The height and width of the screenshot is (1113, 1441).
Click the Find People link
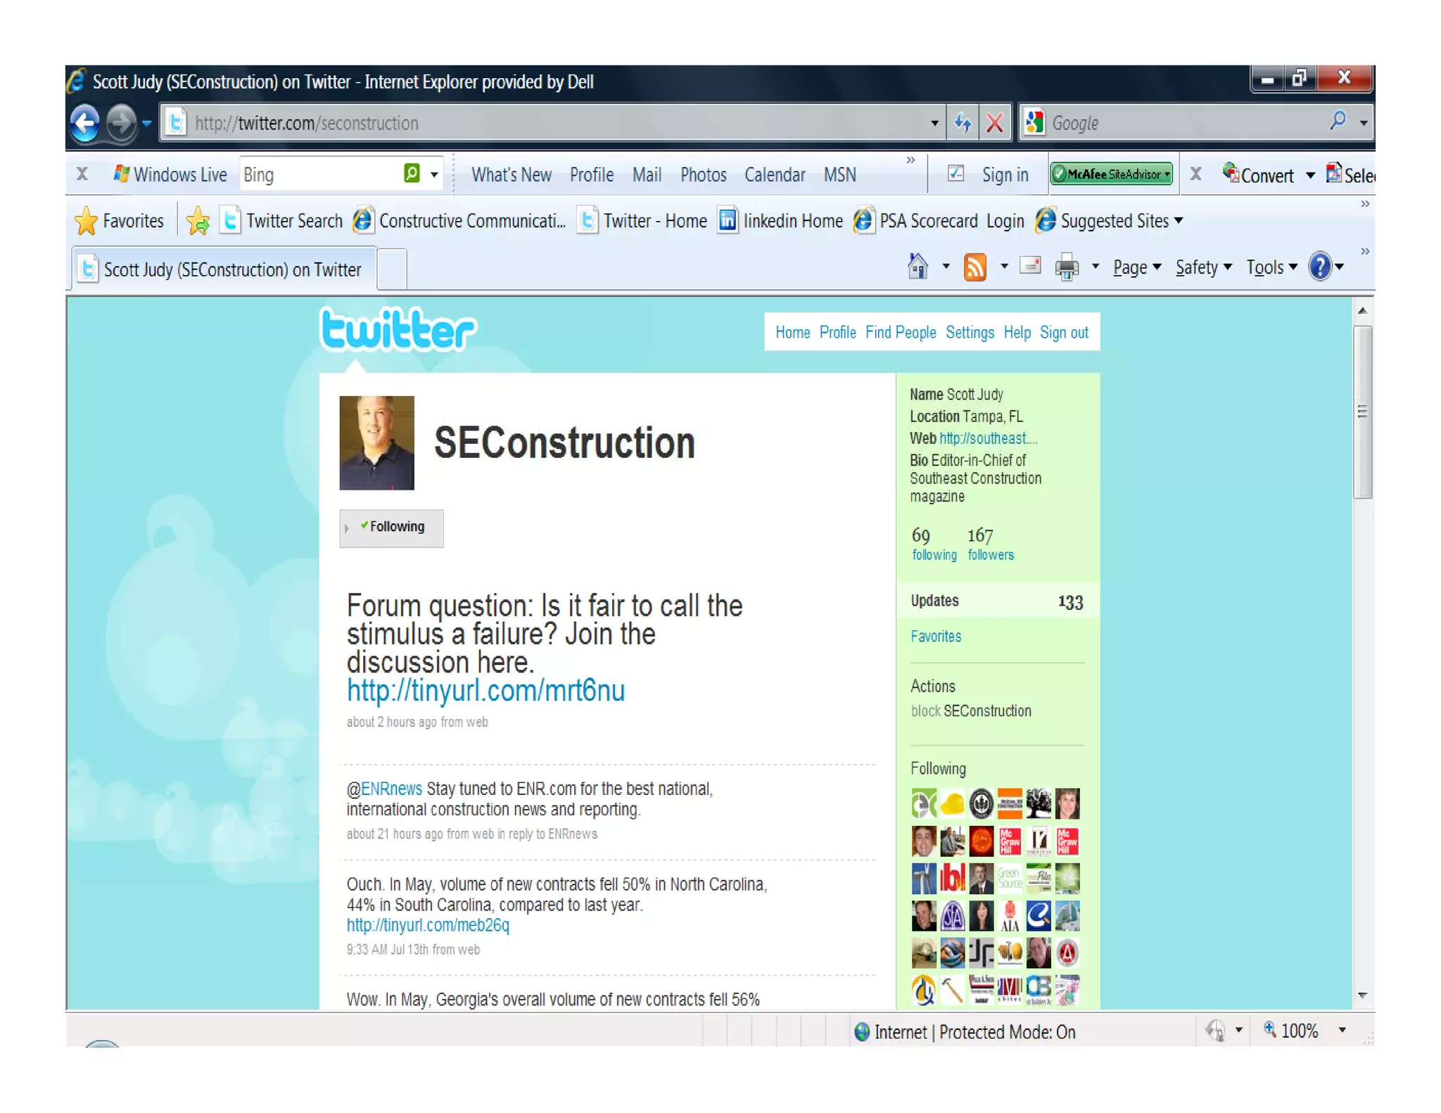point(900,332)
